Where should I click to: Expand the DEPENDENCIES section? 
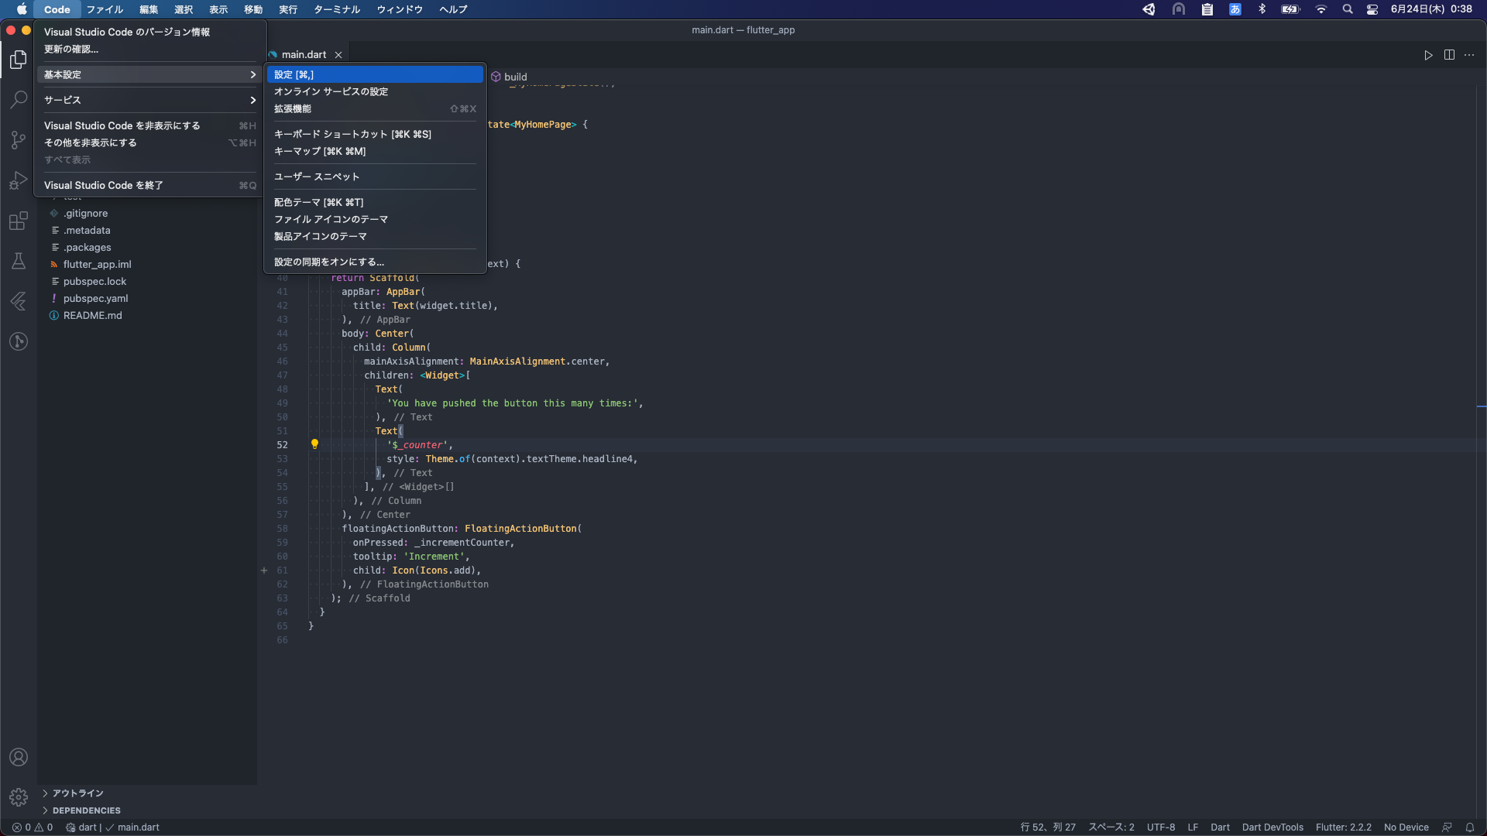[x=81, y=810]
